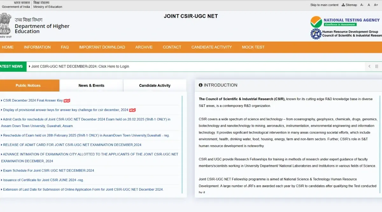Open Exam Schedule for December-2024 notice

48,170
